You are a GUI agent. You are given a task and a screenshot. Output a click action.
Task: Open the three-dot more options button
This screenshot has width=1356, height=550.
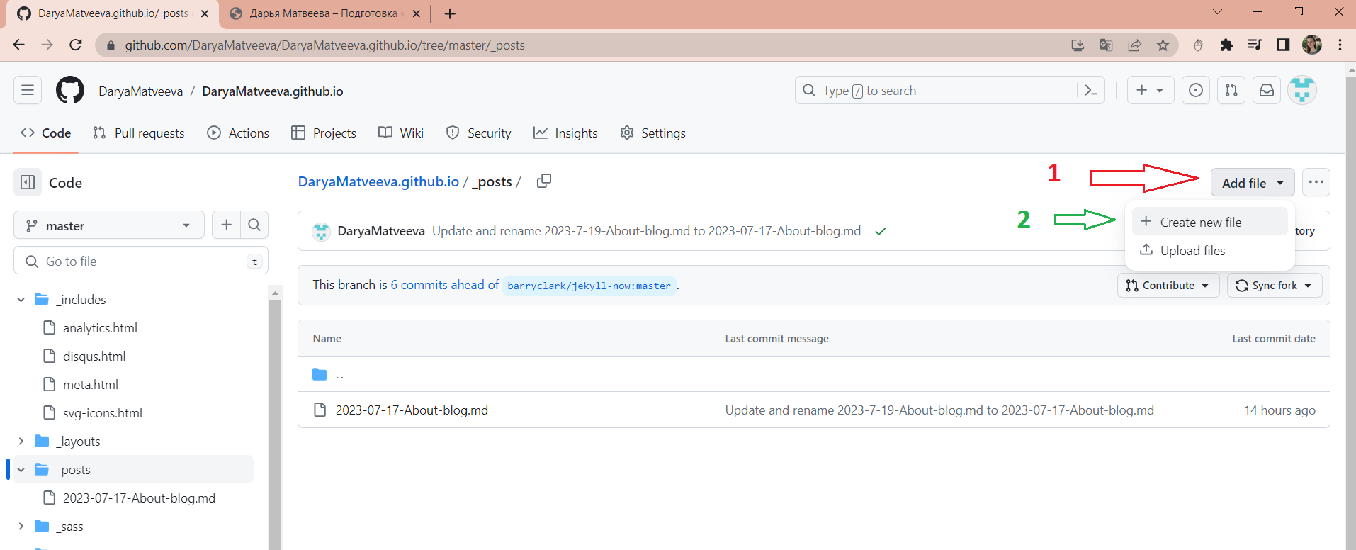(1316, 182)
